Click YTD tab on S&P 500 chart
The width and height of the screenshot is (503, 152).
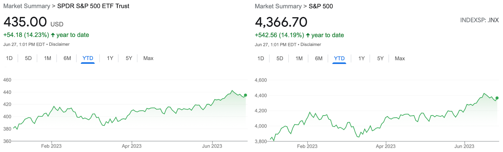click(x=339, y=58)
